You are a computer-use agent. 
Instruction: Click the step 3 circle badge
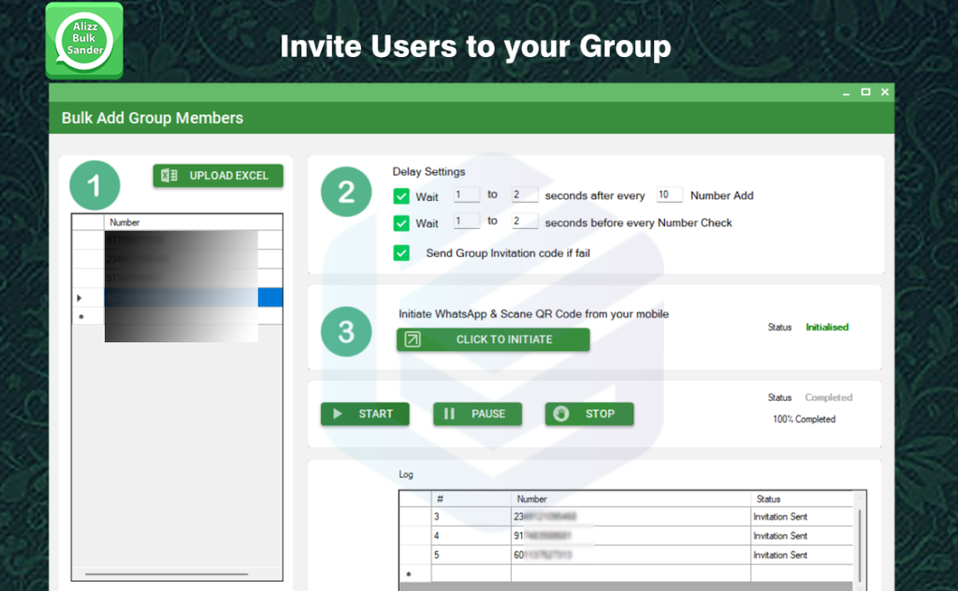coord(346,332)
